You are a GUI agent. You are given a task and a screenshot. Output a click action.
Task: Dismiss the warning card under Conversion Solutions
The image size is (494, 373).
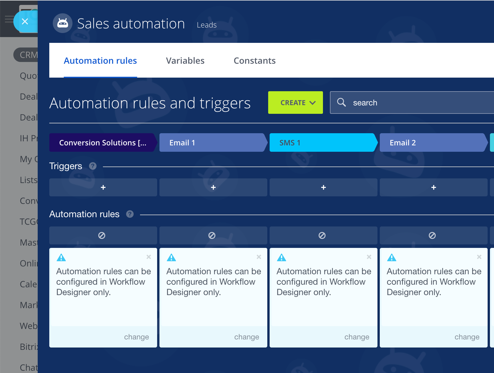[x=149, y=257]
